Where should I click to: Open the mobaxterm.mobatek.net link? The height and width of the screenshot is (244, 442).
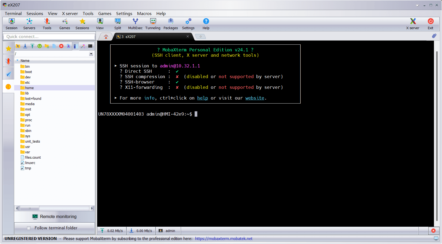224,239
